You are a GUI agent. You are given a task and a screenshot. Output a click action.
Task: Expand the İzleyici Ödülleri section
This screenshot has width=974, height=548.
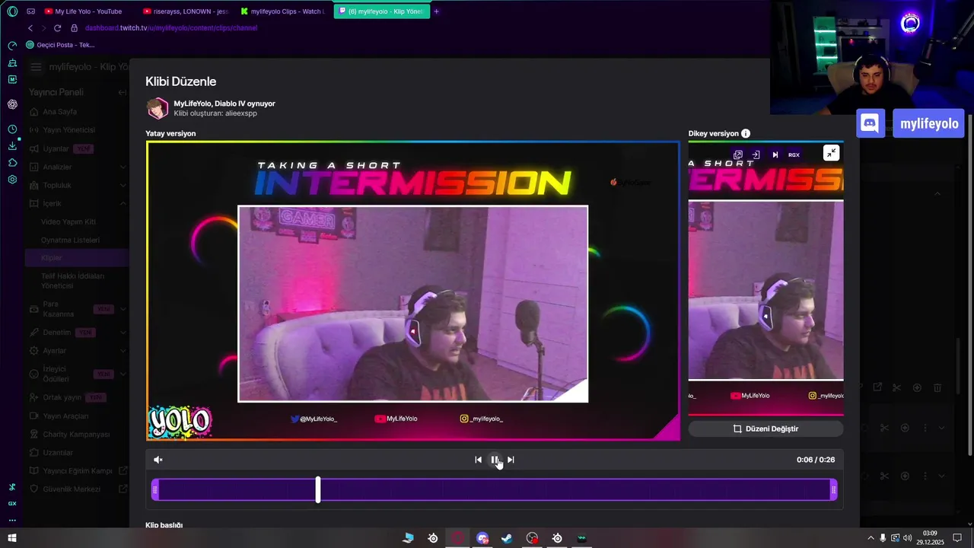pyautogui.click(x=123, y=374)
